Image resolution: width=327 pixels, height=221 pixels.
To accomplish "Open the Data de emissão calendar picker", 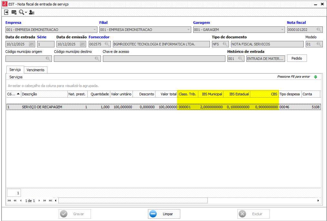I will click(x=82, y=44).
